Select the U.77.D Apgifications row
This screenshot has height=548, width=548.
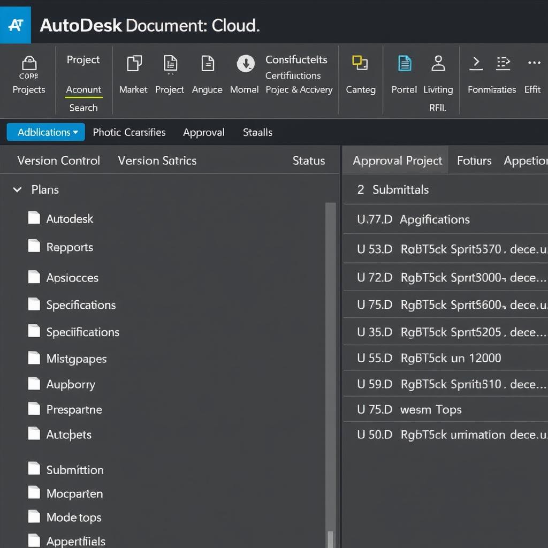(x=446, y=219)
